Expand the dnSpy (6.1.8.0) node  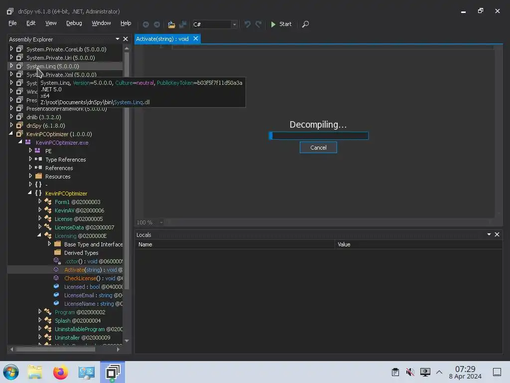click(x=11, y=125)
